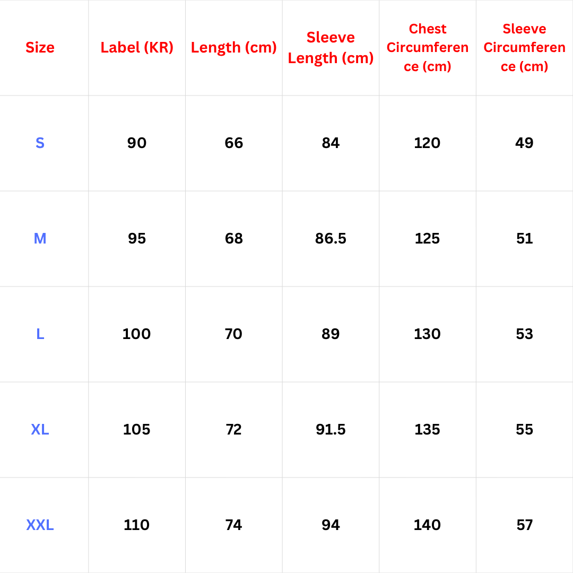Select the M size row label

click(x=40, y=239)
